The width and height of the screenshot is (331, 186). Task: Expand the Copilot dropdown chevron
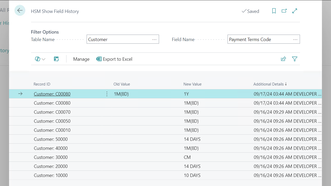coord(44,59)
